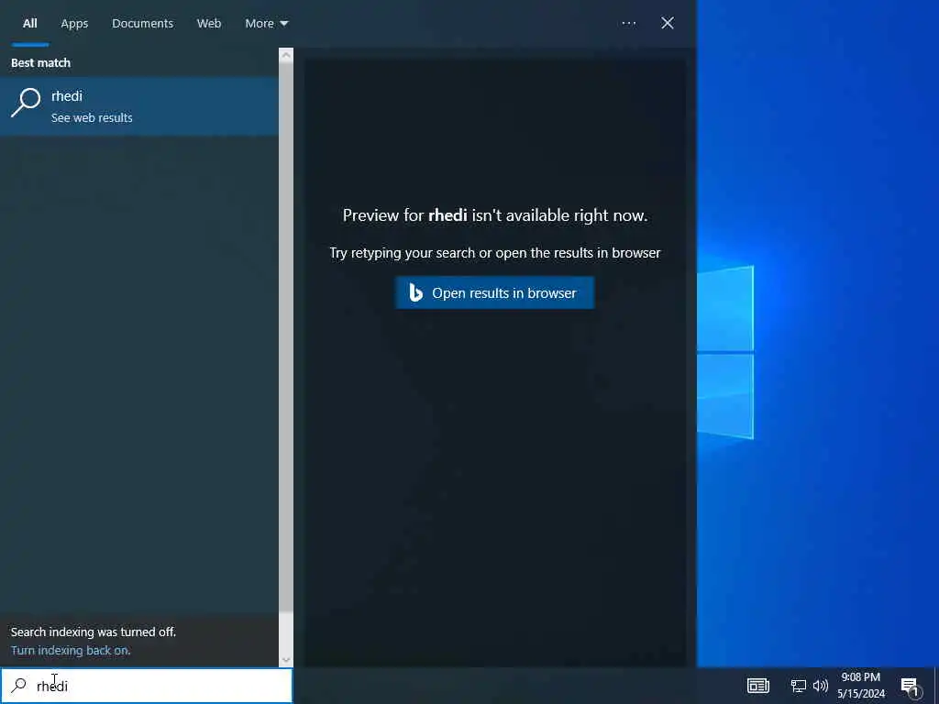Open the three-dots options menu
This screenshot has width=939, height=704.
629,23
